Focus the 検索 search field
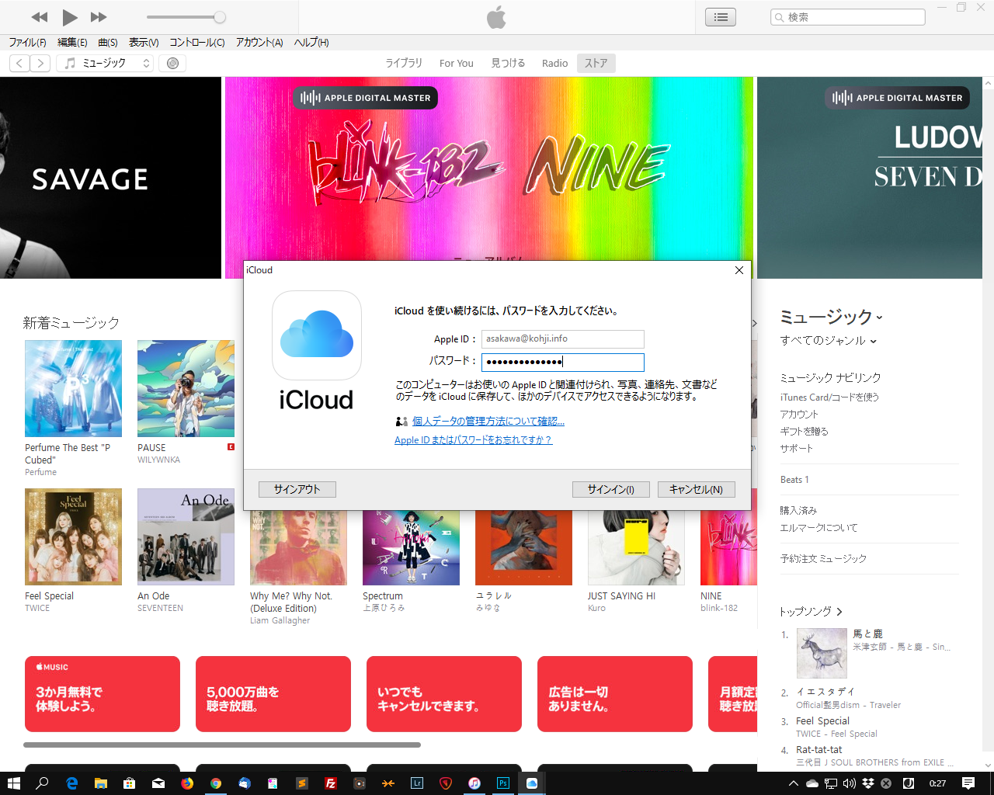The width and height of the screenshot is (994, 795). click(x=848, y=17)
